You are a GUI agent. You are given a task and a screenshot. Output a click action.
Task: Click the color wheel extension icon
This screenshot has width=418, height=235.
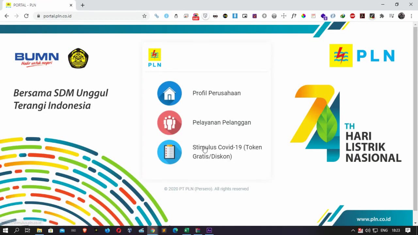(x=303, y=16)
